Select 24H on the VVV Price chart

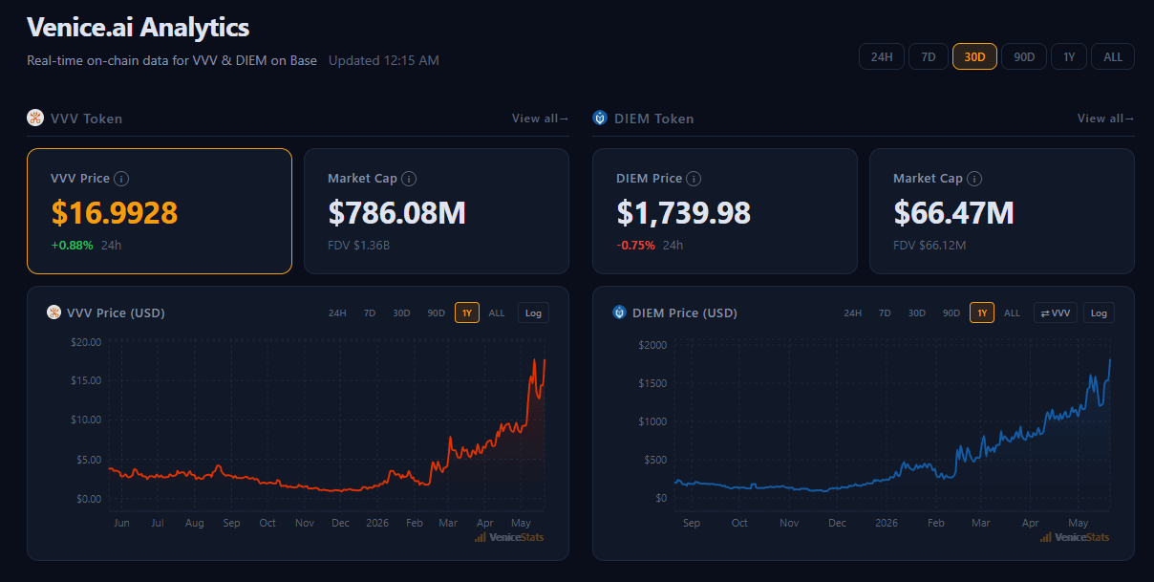pyautogui.click(x=337, y=313)
